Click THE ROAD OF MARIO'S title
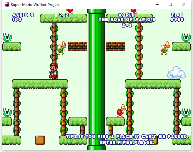The image size is (193, 152). (x=127, y=19)
